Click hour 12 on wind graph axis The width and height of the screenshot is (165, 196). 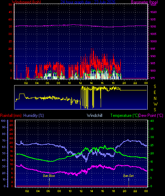[80, 83]
